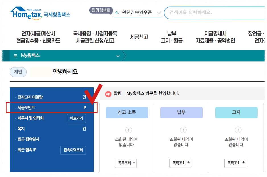
Task: Click the exclamation icon under 고지
Action: click(x=238, y=130)
